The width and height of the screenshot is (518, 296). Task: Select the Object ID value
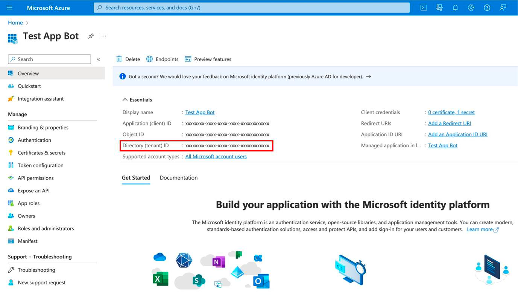[x=227, y=134]
